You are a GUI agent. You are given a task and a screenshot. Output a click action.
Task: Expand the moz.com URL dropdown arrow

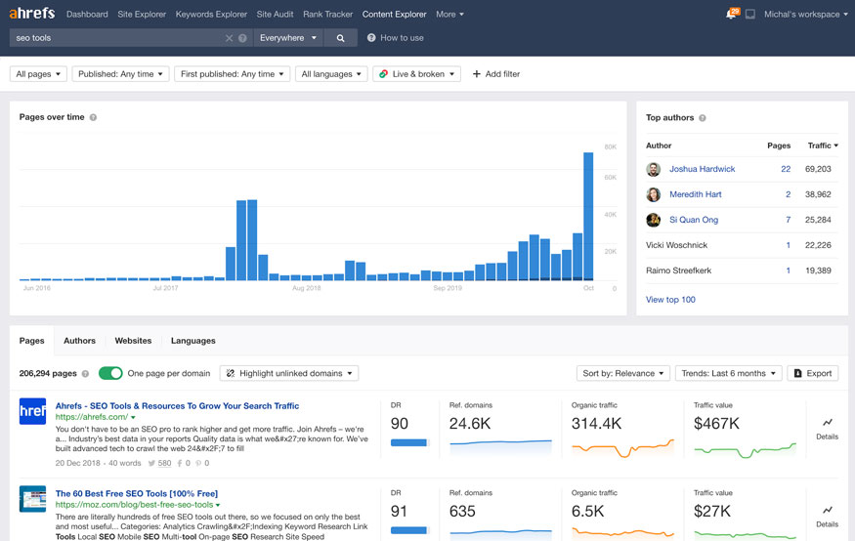[x=218, y=506]
